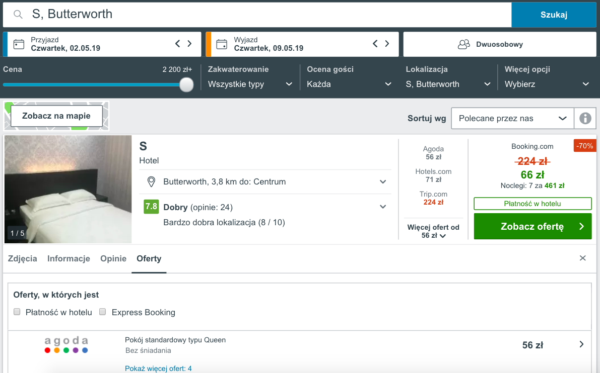Go to next check-in date arrow

[189, 44]
